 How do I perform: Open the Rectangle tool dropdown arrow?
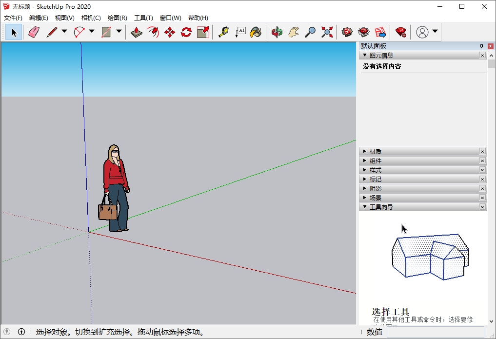coord(119,32)
